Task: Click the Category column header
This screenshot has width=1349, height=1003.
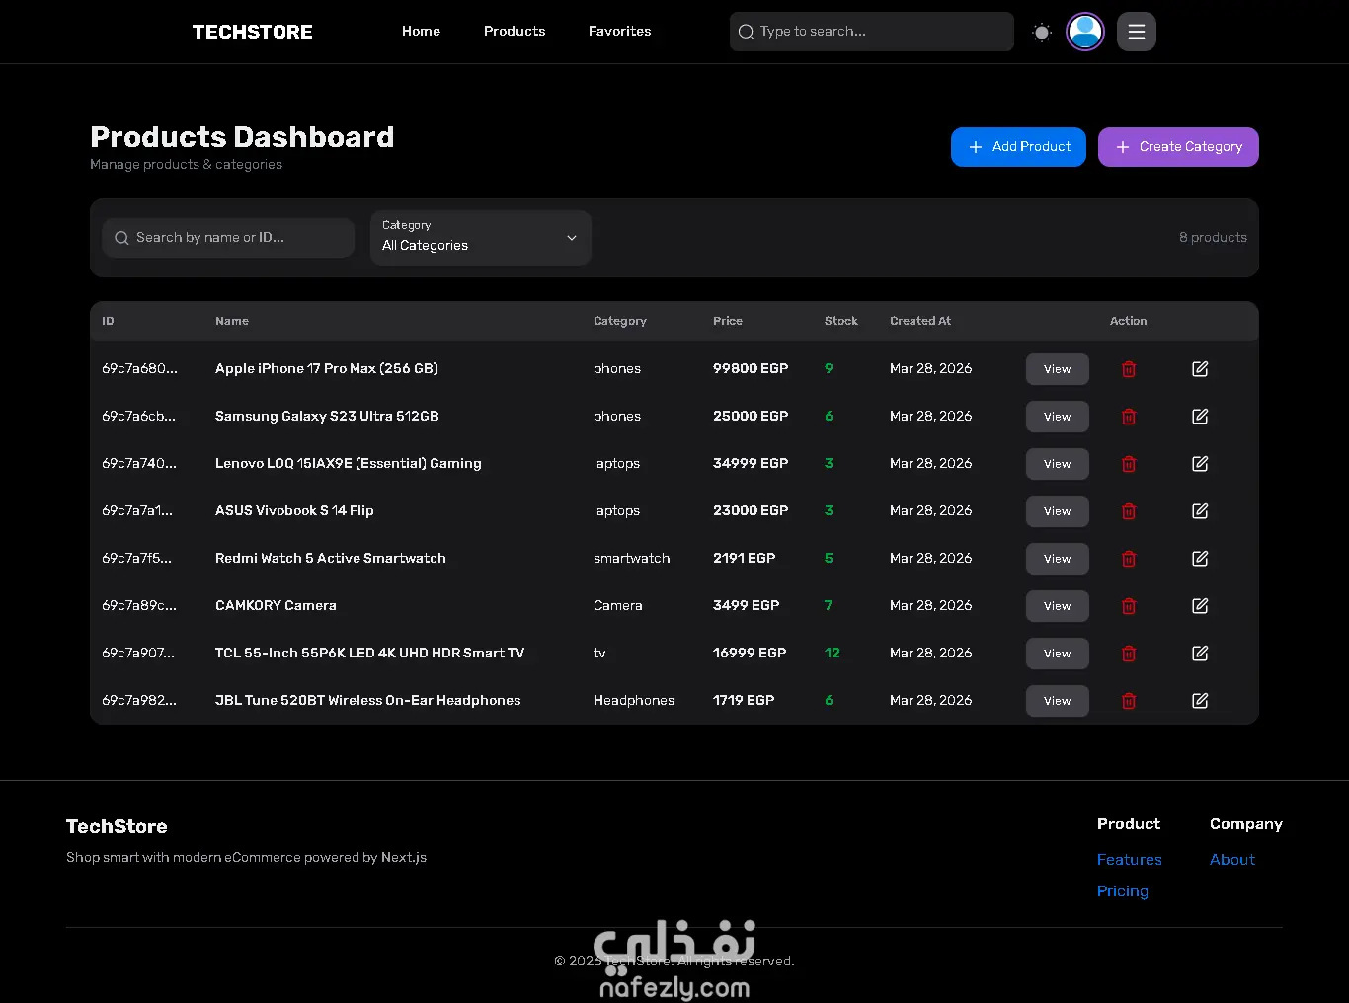Action: point(620,322)
